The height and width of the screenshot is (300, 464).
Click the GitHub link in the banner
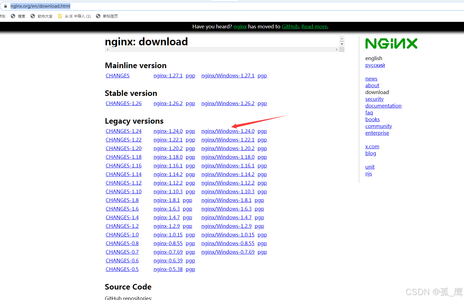pos(290,27)
